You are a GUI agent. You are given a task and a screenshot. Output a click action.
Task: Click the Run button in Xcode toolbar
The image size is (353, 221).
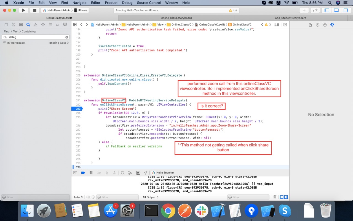click(x=24, y=10)
